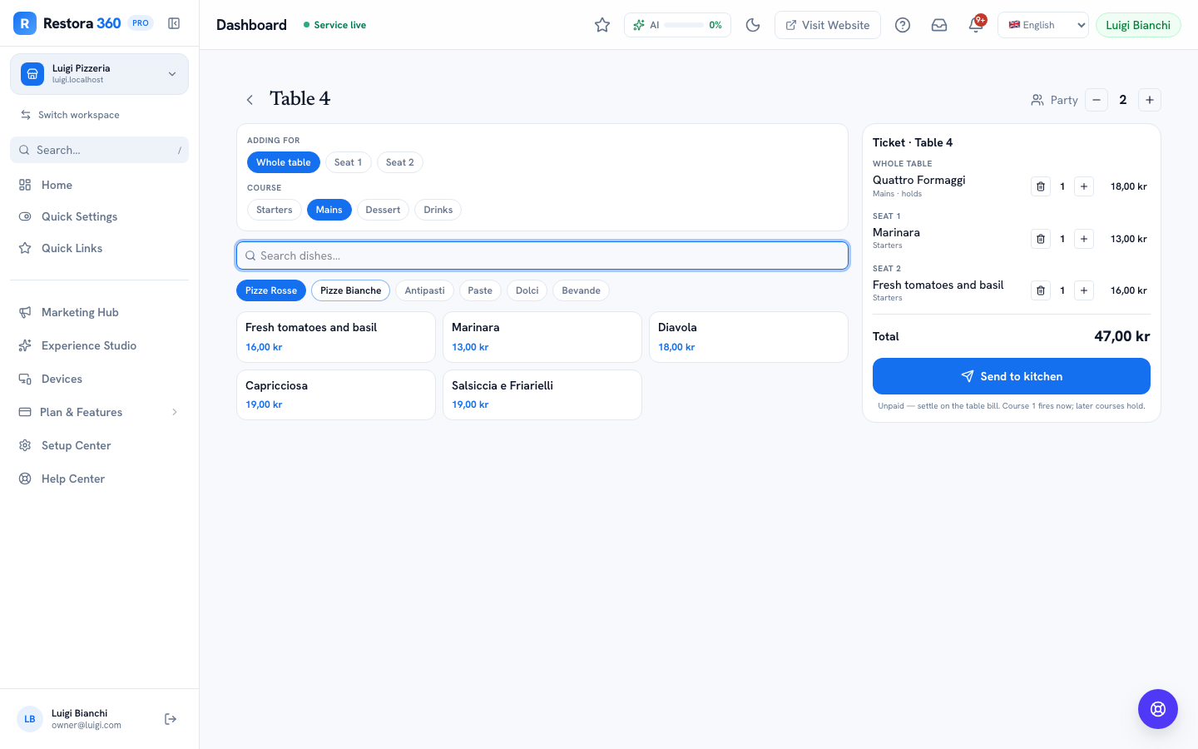Select Whole table for adding
The height and width of the screenshot is (749, 1198).
284,162
